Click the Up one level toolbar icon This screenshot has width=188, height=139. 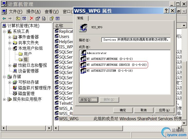click(x=18, y=18)
